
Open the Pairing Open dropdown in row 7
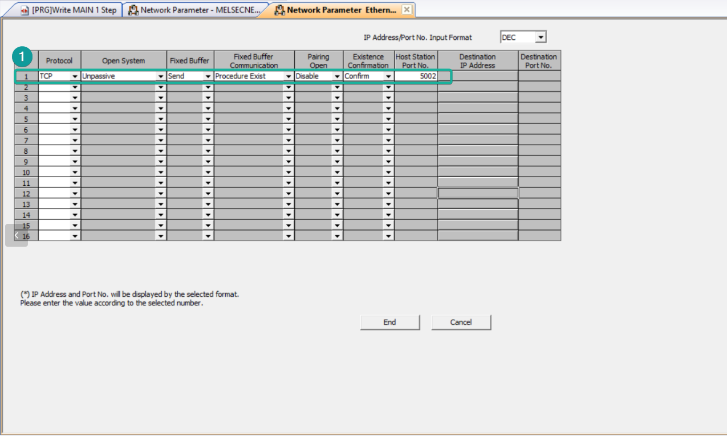click(x=337, y=140)
